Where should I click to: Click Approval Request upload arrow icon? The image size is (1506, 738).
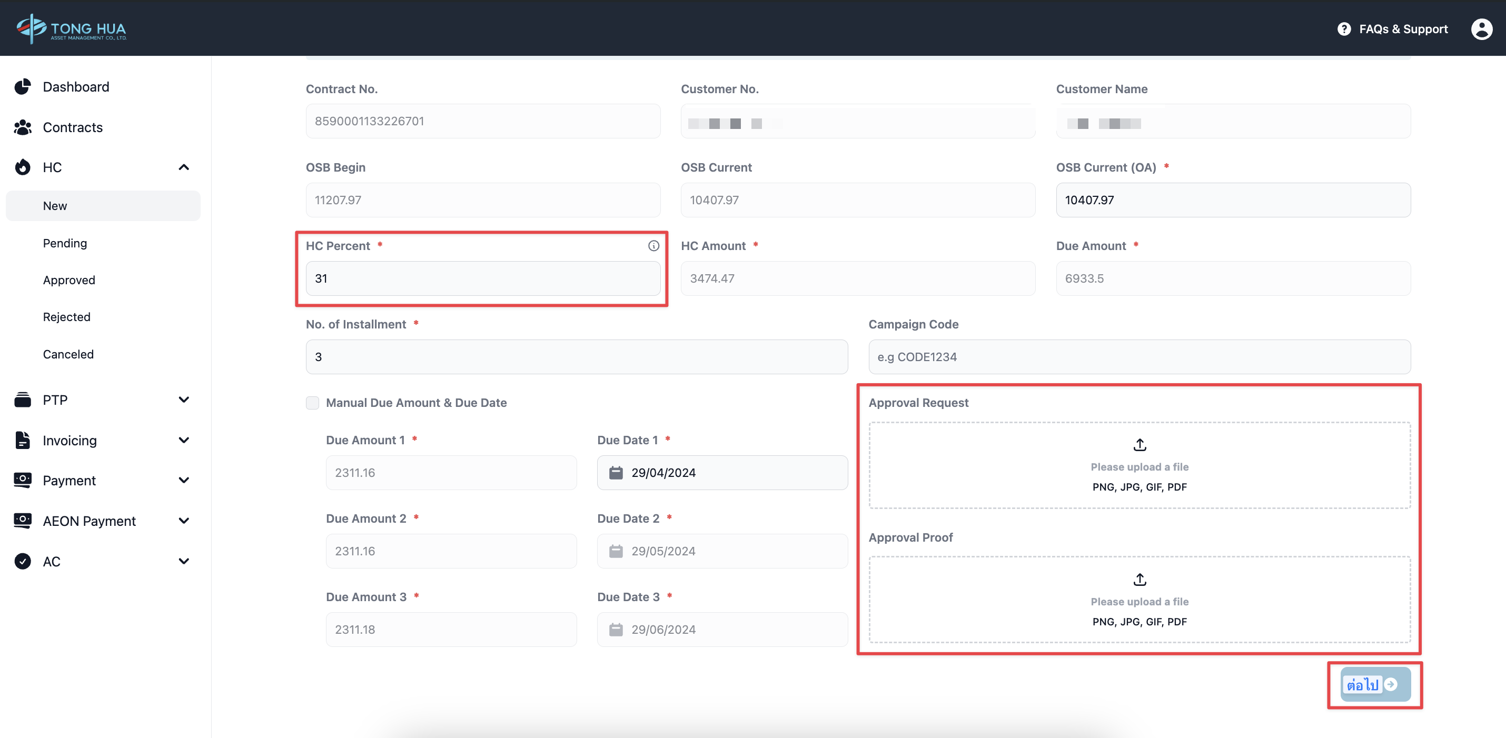1139,445
